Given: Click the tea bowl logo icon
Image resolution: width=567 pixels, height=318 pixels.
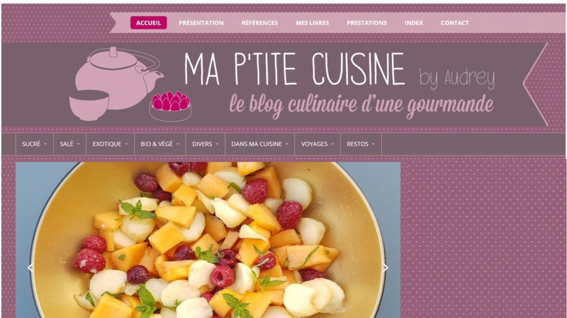Looking at the screenshot, I should (x=89, y=106).
